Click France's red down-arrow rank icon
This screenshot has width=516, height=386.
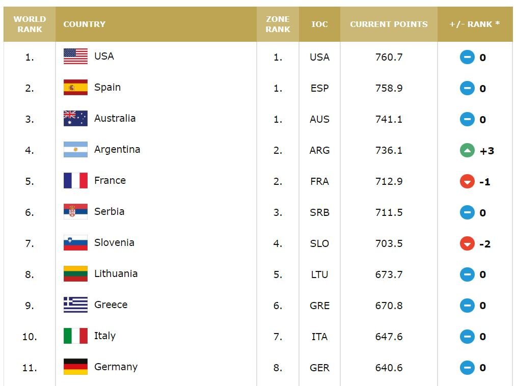[467, 182]
